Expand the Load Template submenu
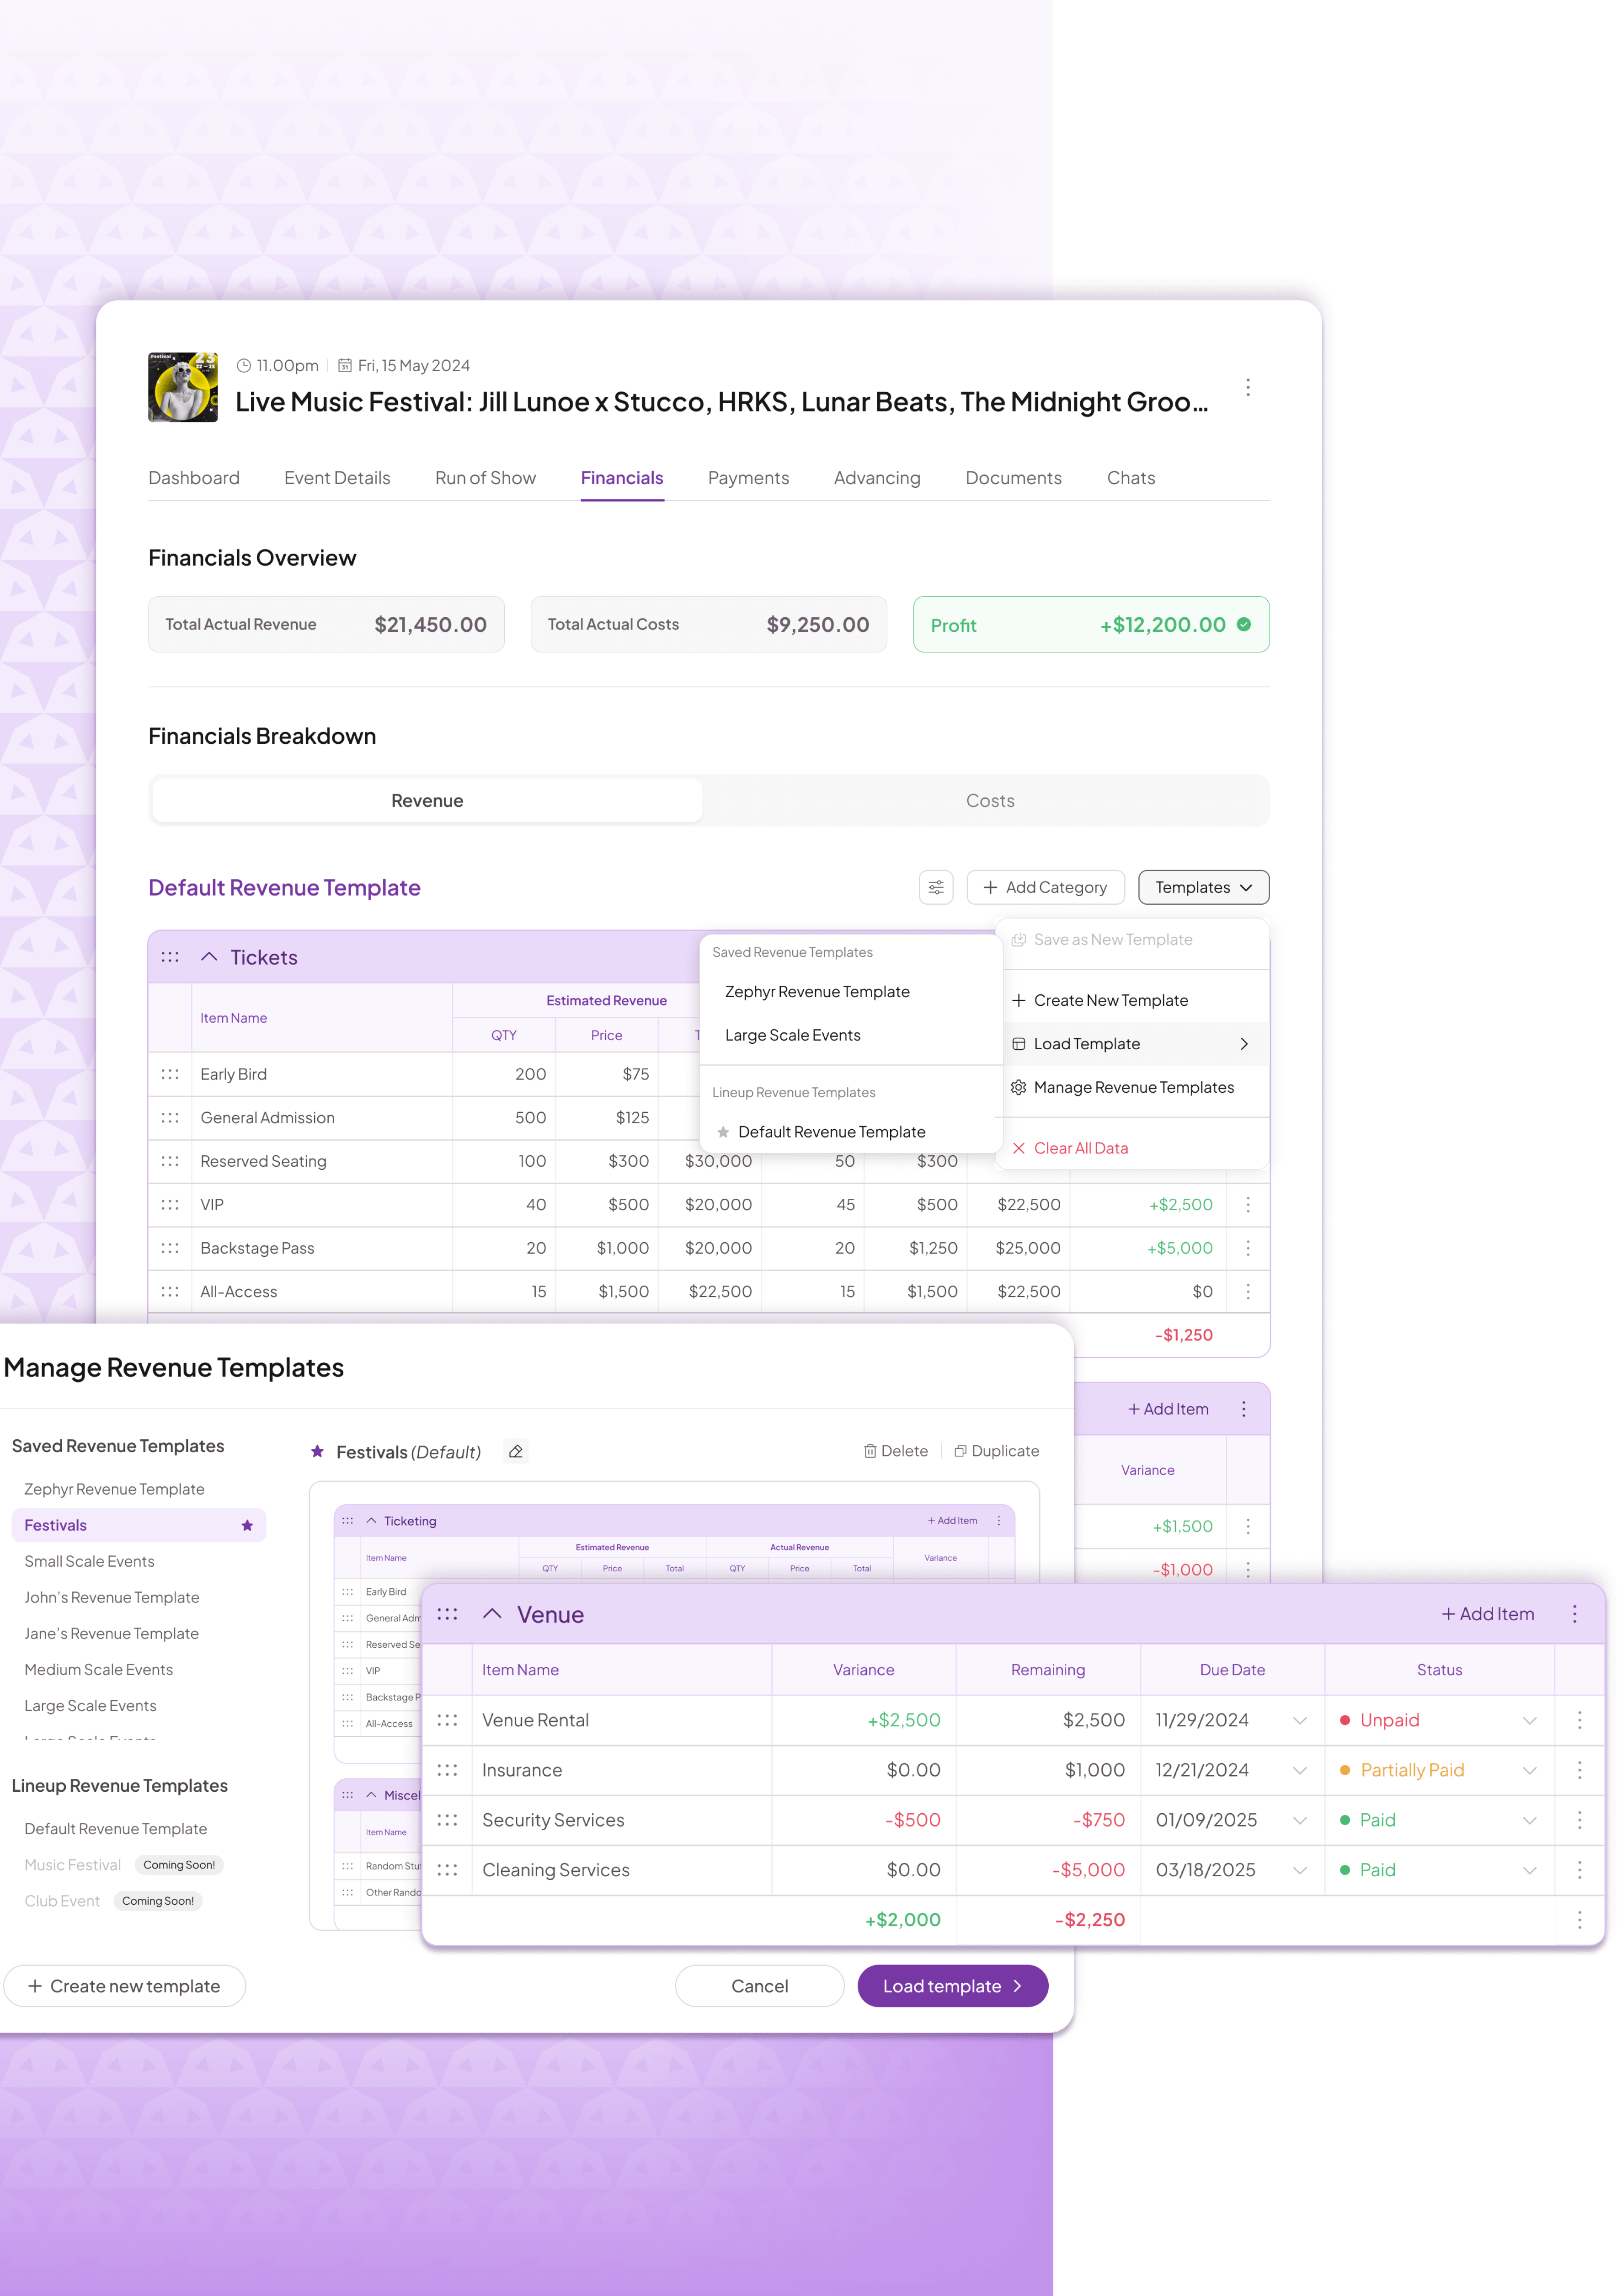1617x2296 pixels. click(1133, 1044)
